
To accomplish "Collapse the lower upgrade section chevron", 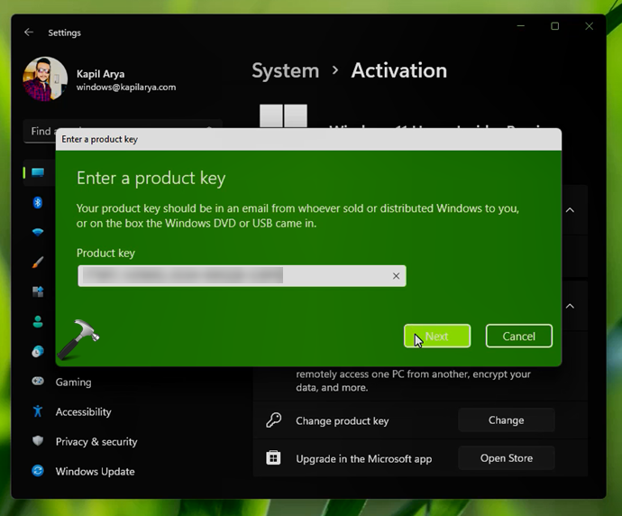I will [x=570, y=307].
